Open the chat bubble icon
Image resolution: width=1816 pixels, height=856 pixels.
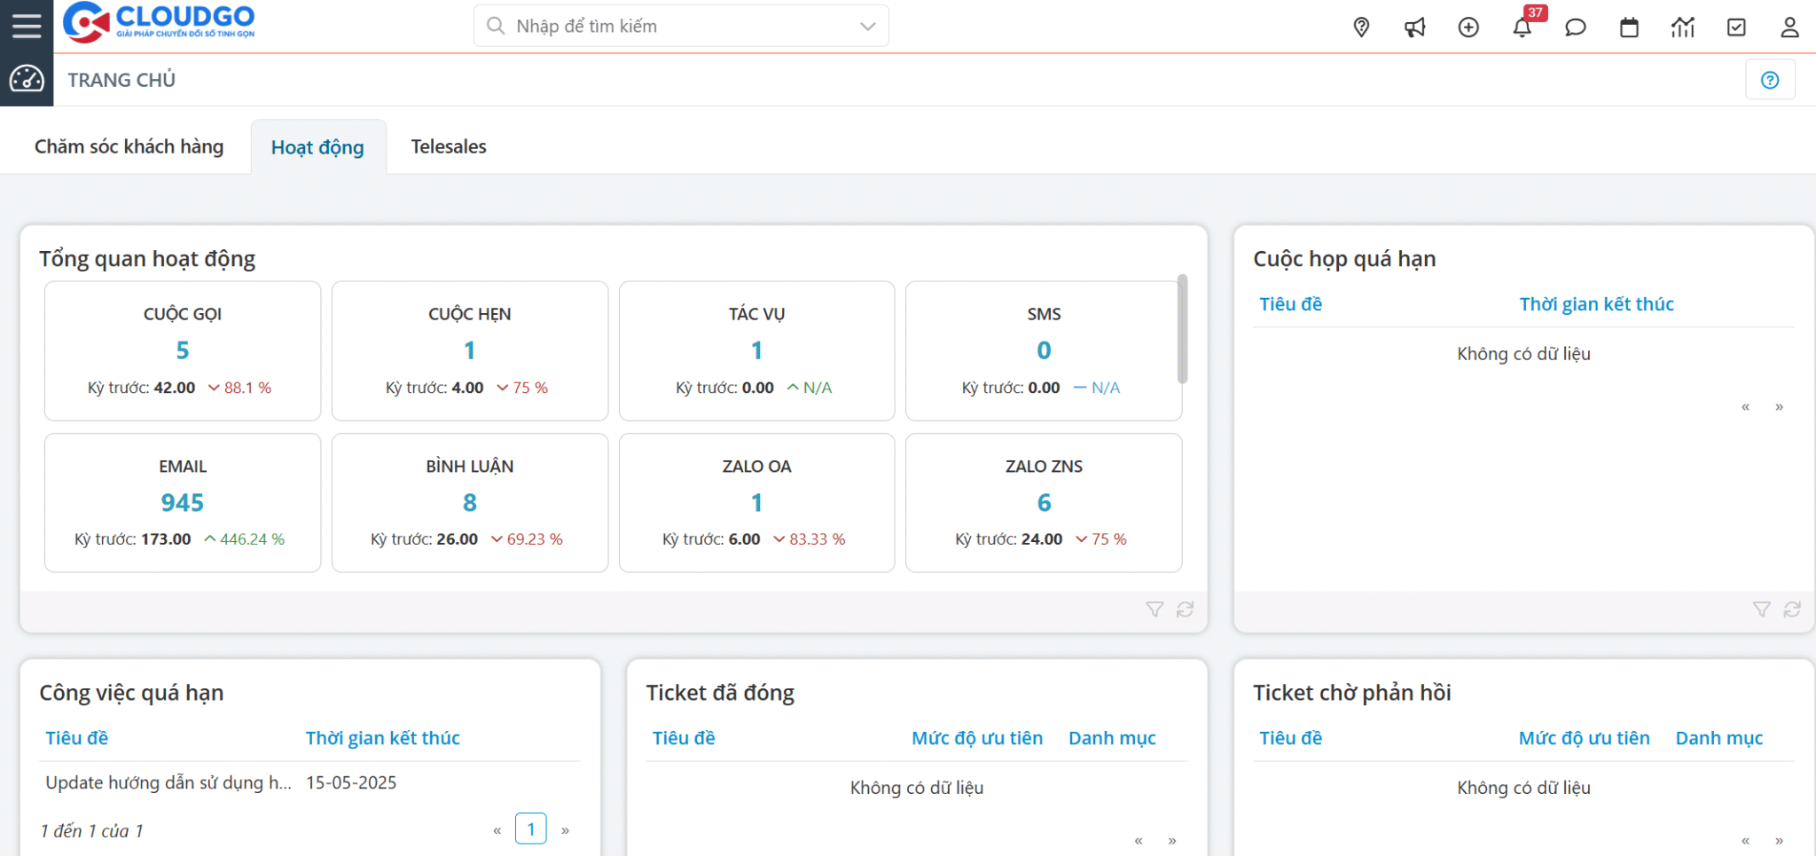click(1576, 27)
